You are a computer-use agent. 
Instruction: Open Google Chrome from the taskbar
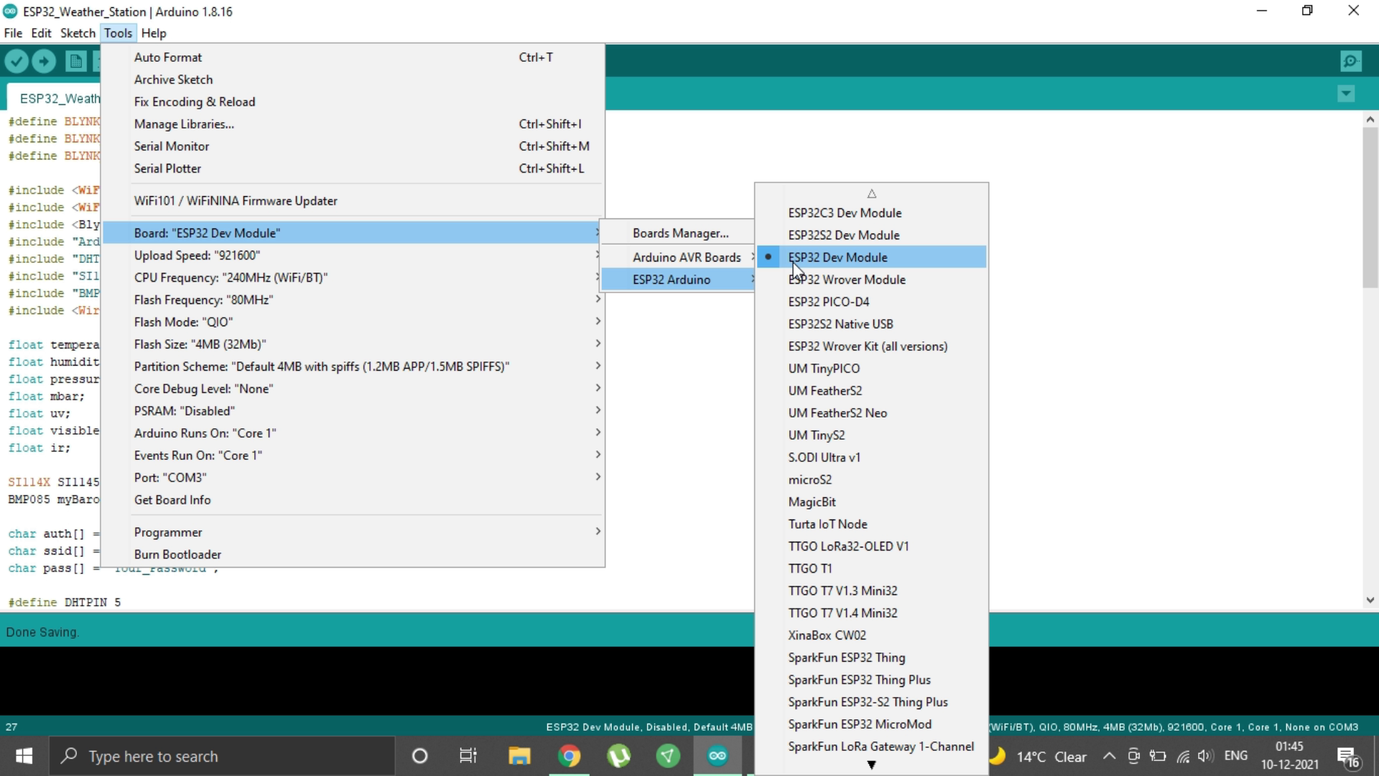pyautogui.click(x=569, y=756)
